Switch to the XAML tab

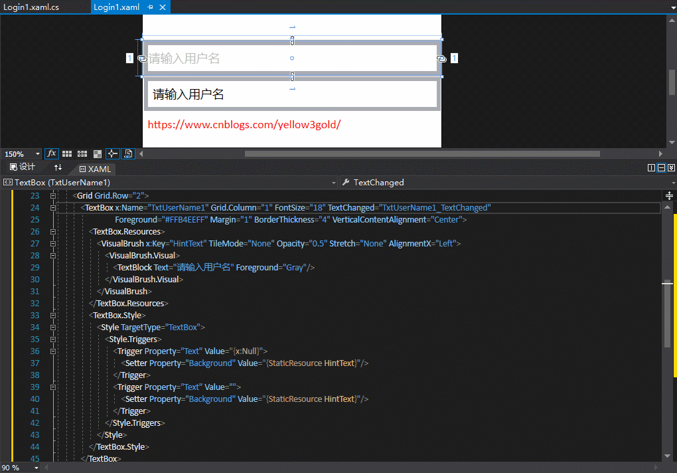tap(96, 169)
